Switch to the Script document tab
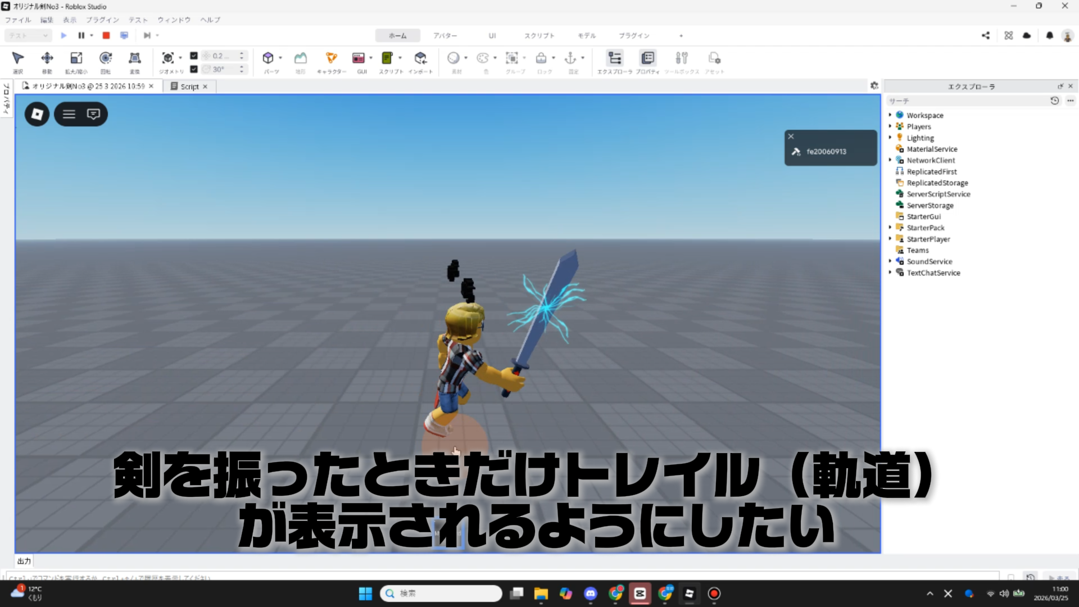Image resolution: width=1079 pixels, height=607 pixels. coord(189,87)
